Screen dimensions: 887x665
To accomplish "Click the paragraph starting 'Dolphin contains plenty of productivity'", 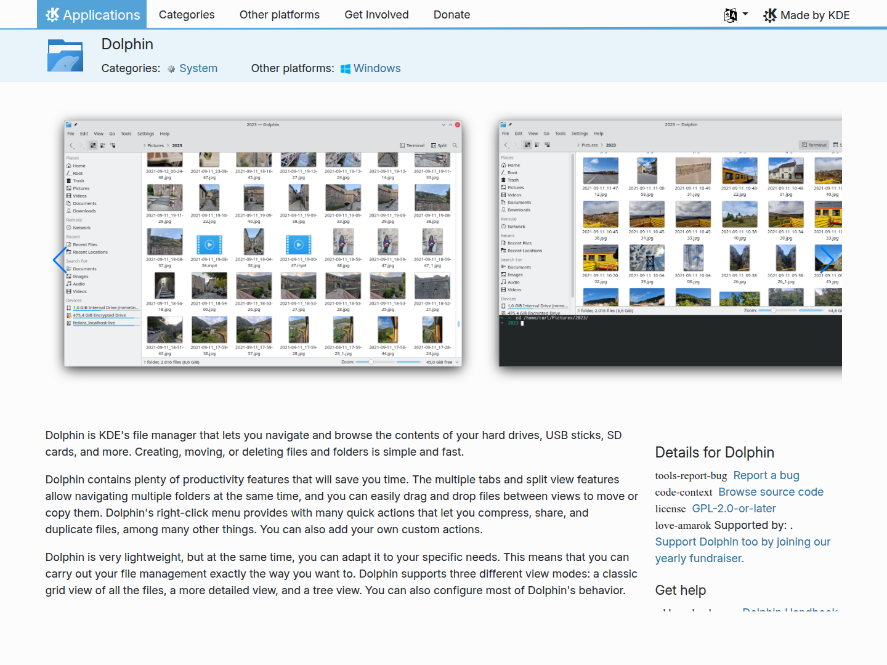I will point(342,504).
